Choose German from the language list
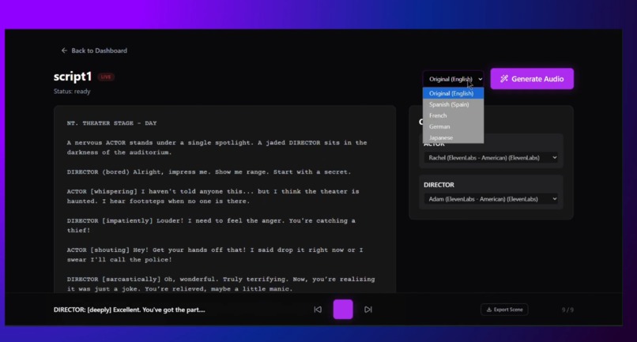The width and height of the screenshot is (637, 342). (454, 126)
